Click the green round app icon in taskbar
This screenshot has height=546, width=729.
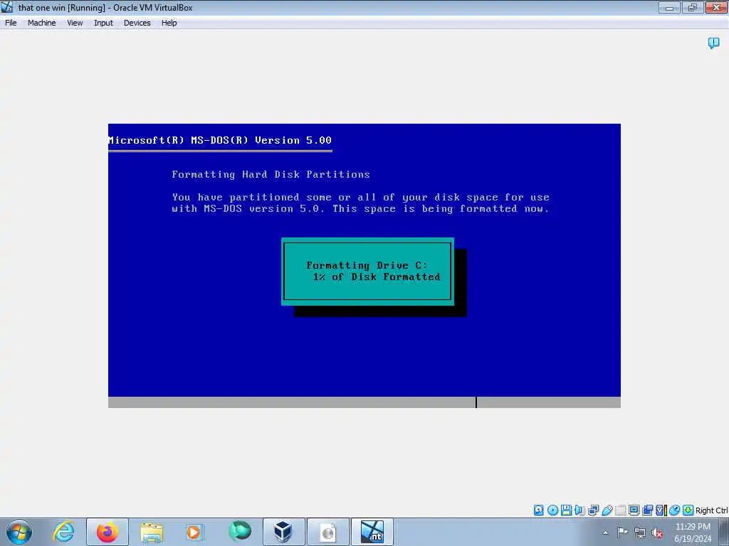coord(239,532)
